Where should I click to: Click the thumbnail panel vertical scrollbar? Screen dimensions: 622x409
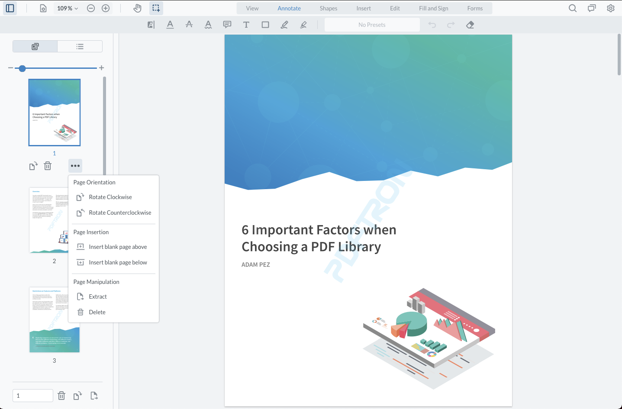click(x=104, y=126)
